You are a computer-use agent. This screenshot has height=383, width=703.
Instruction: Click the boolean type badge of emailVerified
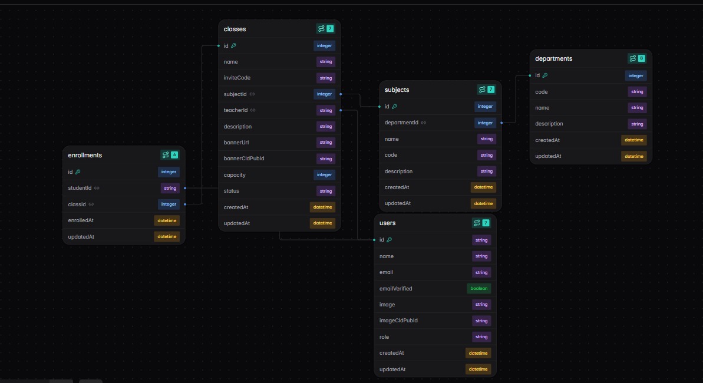[x=479, y=288]
